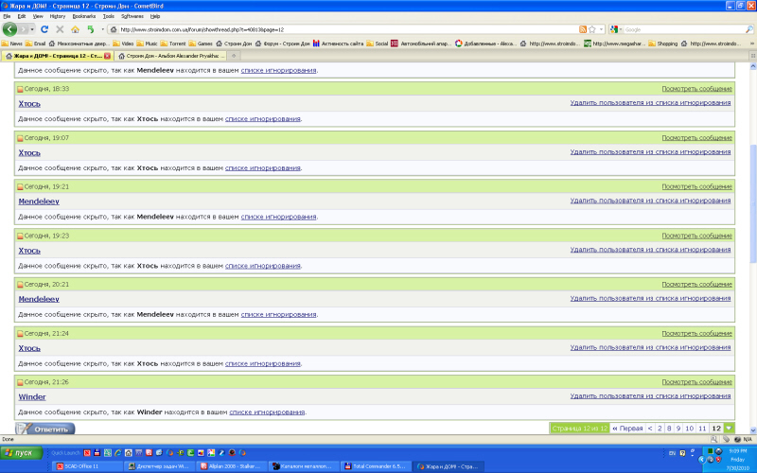Reload the page with the blue Refresh icon
The image size is (757, 473).
pyautogui.click(x=44, y=29)
